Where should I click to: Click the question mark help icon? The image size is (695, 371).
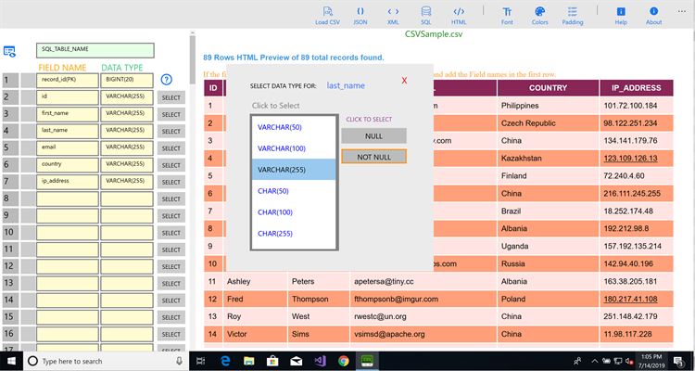[166, 80]
